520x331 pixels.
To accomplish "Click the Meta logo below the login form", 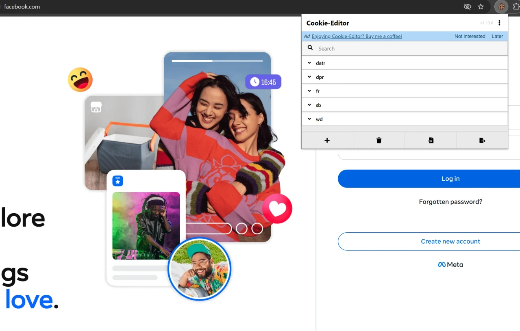I will [x=450, y=264].
